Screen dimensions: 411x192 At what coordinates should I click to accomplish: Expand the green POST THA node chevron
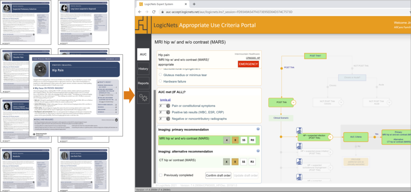[293, 103]
